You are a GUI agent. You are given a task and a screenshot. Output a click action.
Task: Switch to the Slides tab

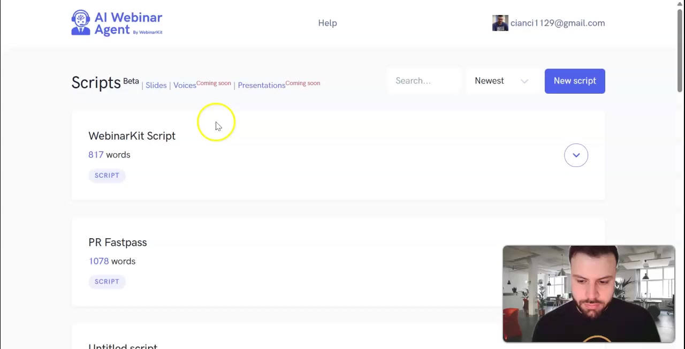pos(156,85)
